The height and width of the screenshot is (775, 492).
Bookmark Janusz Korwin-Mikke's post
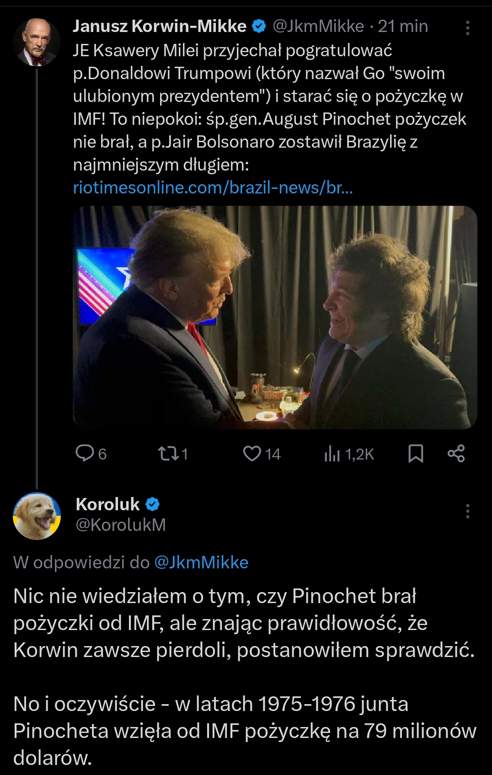(x=415, y=454)
